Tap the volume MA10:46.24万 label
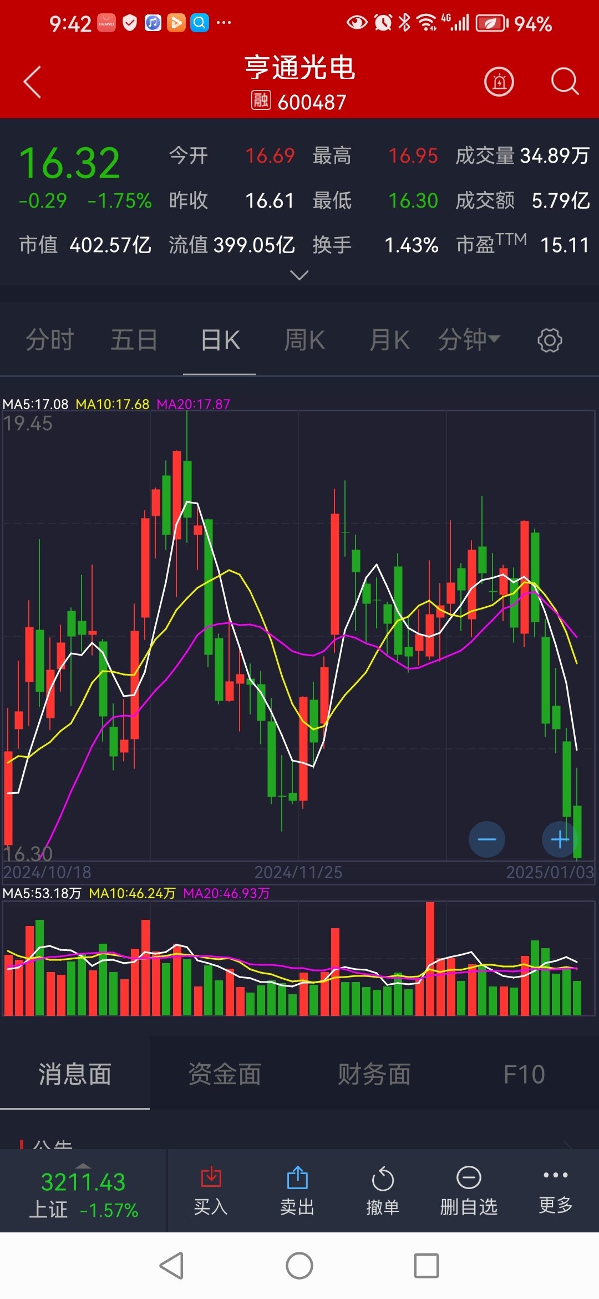 tap(132, 893)
